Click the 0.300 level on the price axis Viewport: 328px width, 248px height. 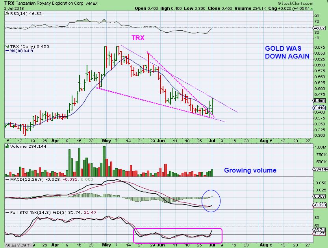point(320,136)
